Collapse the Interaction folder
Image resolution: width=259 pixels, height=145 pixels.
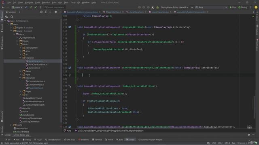[x=20, y=78]
